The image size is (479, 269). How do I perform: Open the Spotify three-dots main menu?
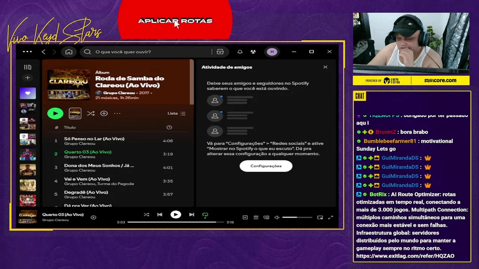27,52
